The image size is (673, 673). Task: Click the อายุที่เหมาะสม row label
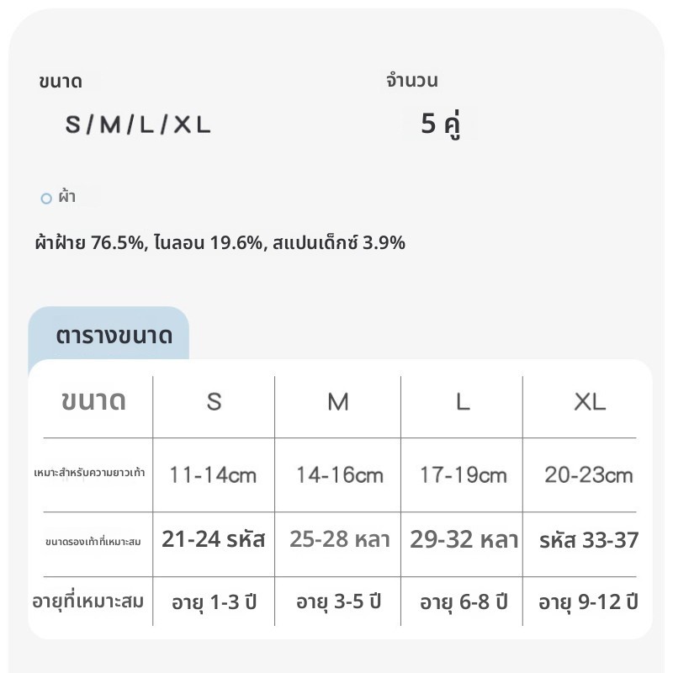click(x=88, y=601)
